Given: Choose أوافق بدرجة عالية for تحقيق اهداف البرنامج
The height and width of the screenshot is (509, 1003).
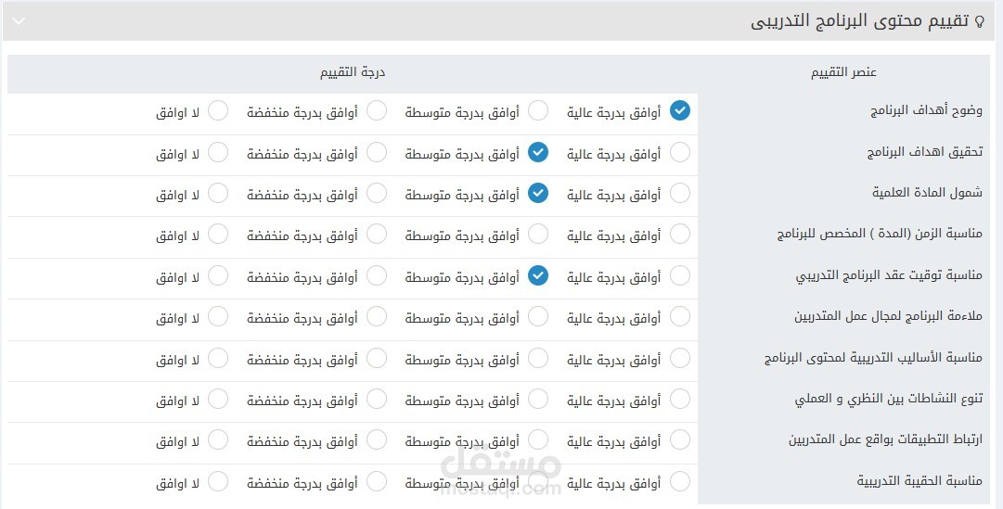Looking at the screenshot, I should click(x=680, y=152).
